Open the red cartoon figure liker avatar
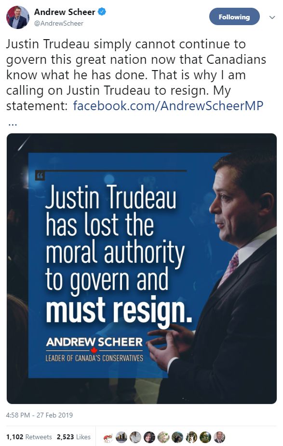The image size is (283, 446). coord(108,437)
